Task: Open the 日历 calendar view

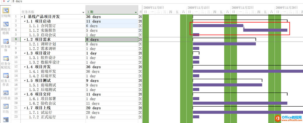Action: [x=6, y=108]
